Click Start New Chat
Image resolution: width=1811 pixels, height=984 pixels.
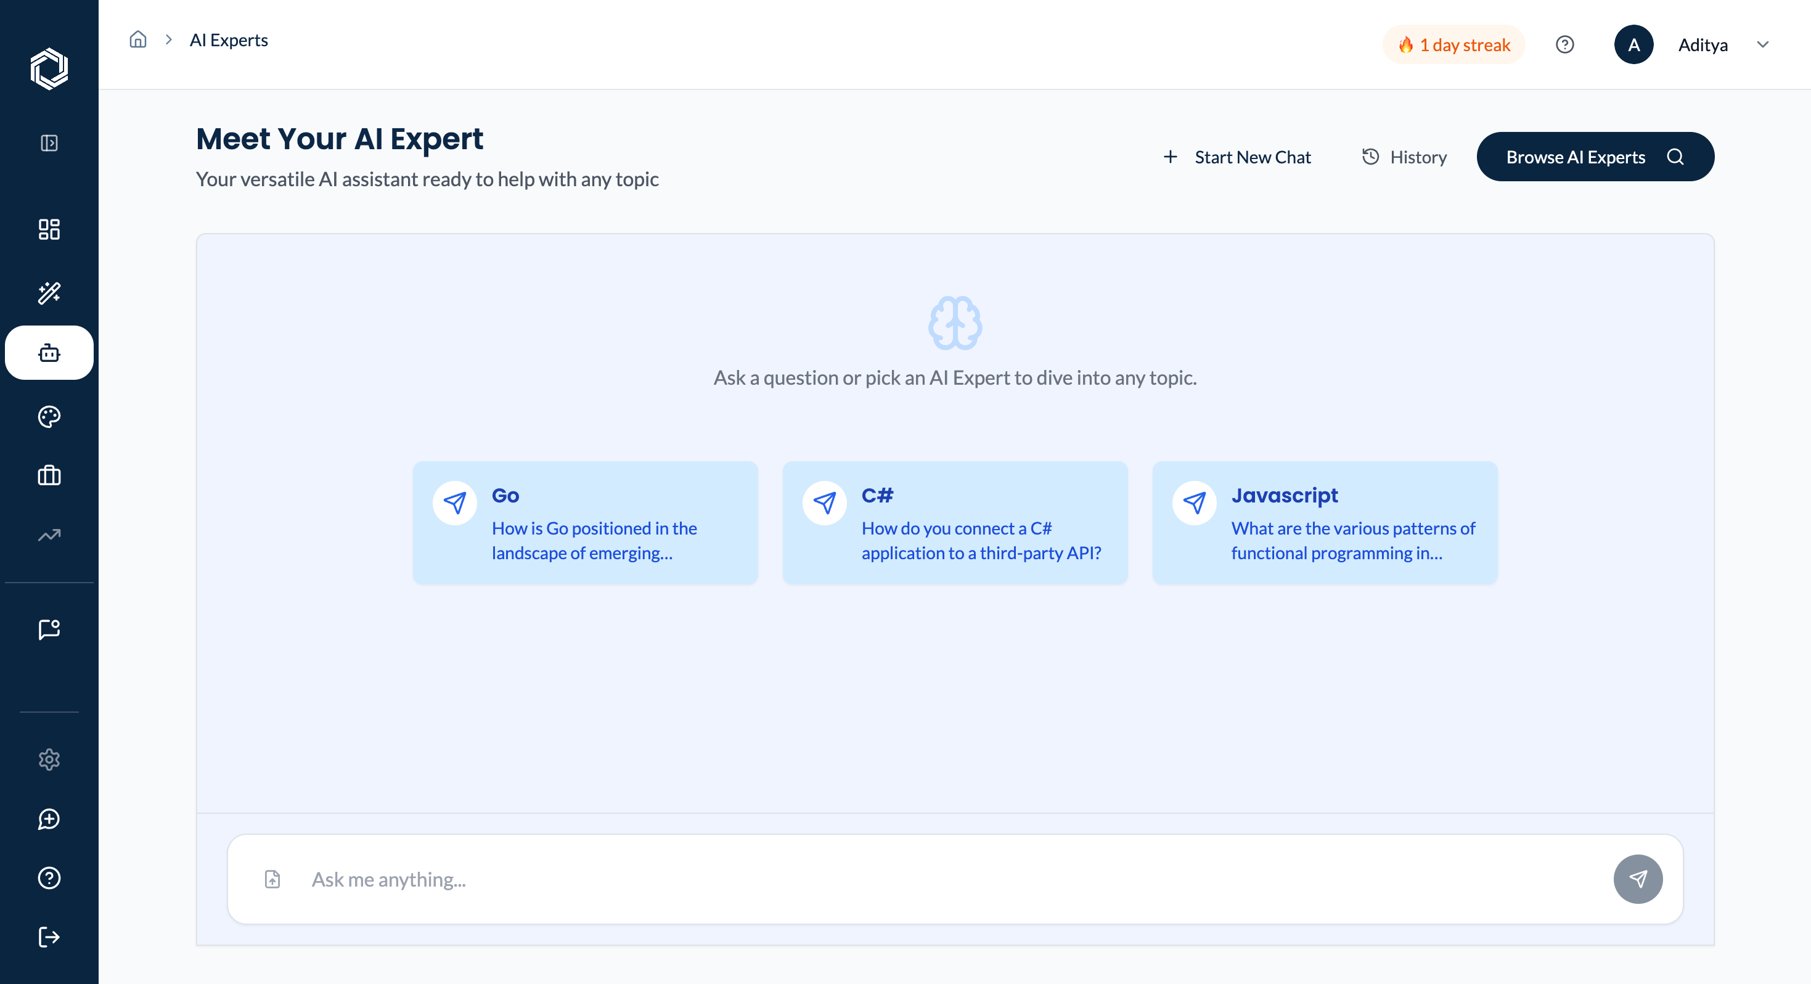1237,157
